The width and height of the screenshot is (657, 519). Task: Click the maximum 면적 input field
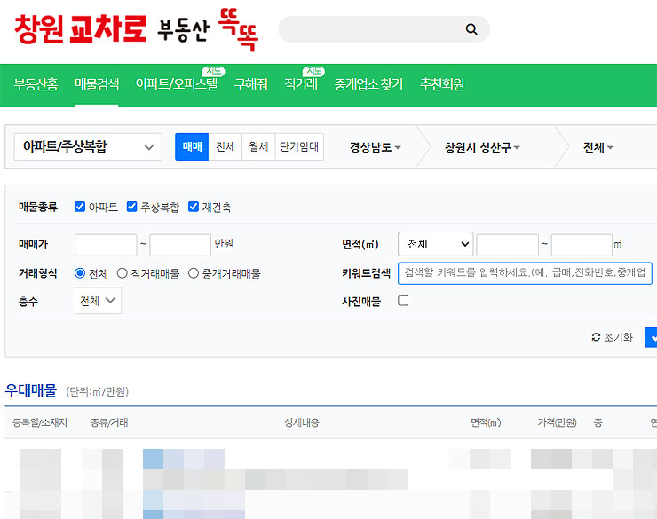click(582, 245)
